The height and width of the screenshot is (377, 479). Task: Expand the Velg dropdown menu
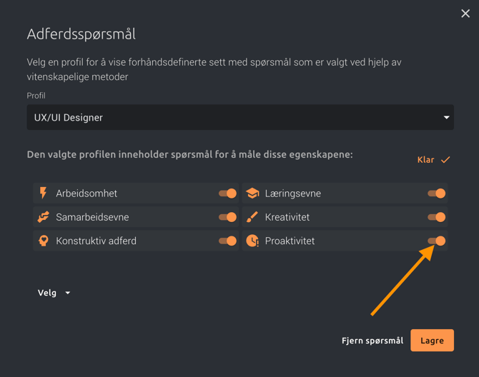54,293
